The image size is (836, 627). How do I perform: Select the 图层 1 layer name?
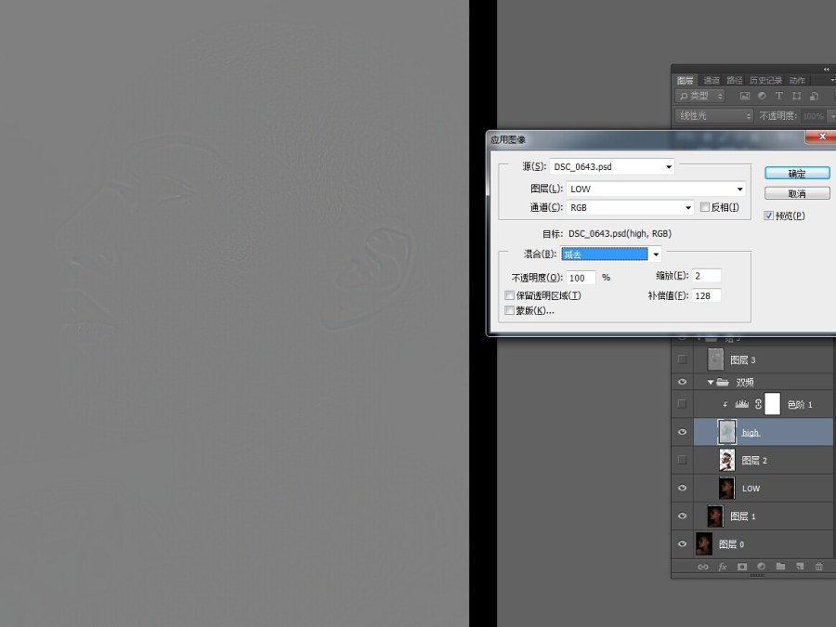coord(743,516)
